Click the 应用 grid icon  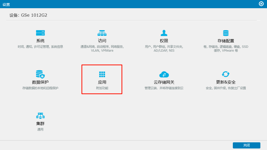102,74
